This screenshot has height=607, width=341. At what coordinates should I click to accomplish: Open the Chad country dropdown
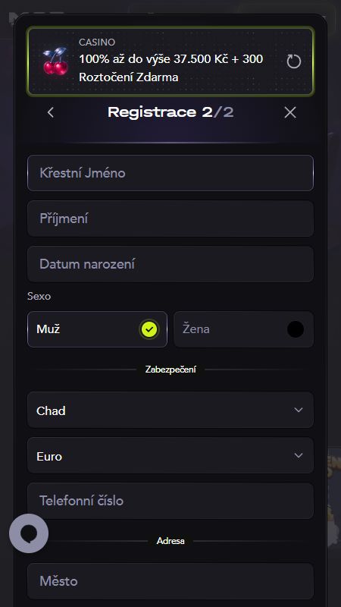coord(170,410)
